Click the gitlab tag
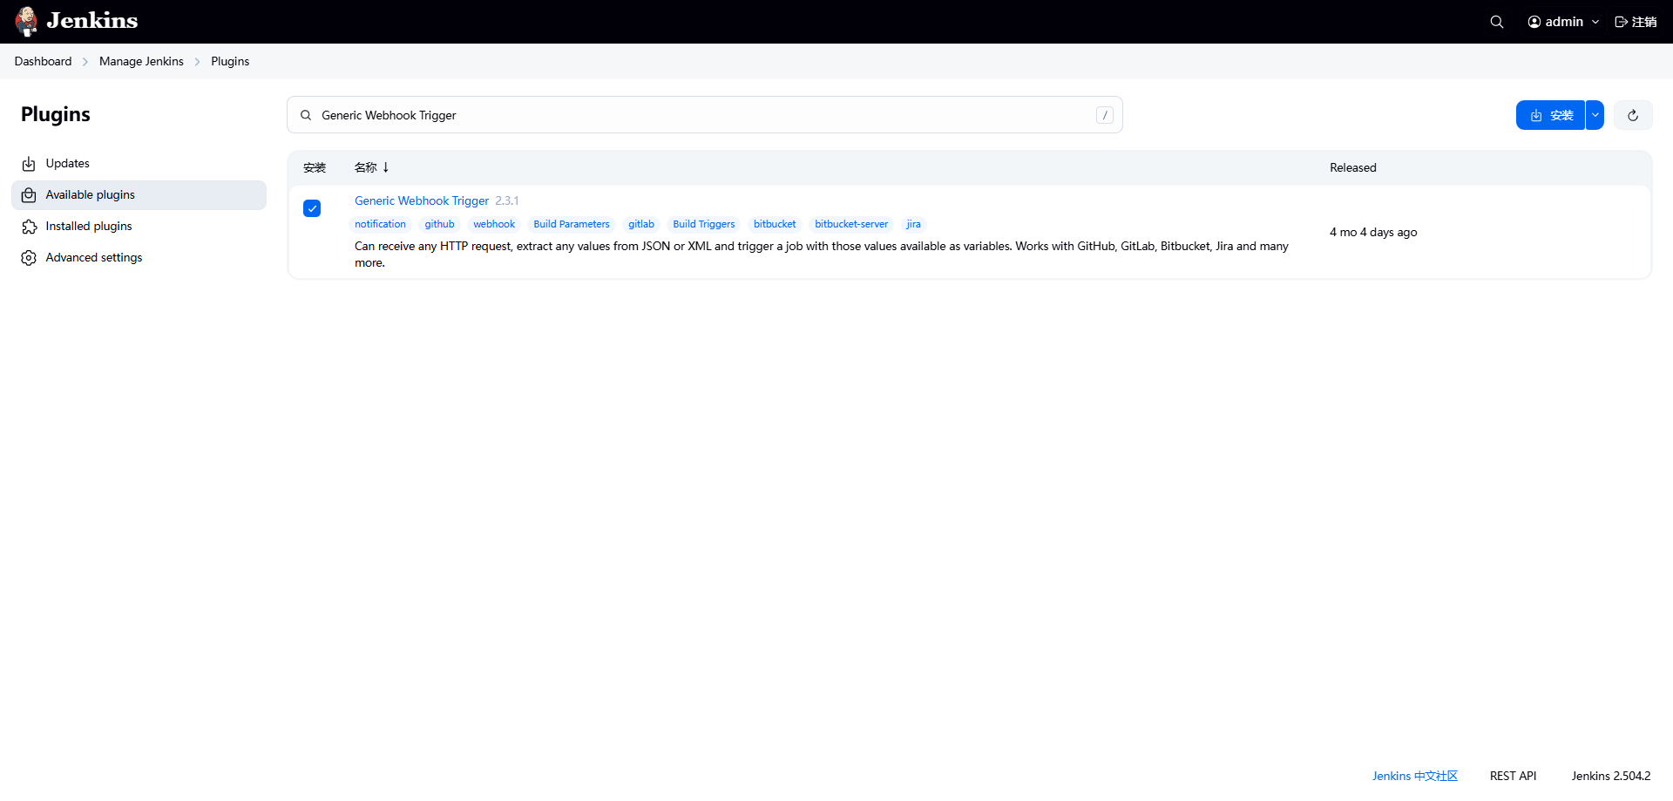The height and width of the screenshot is (801, 1673). point(641,224)
